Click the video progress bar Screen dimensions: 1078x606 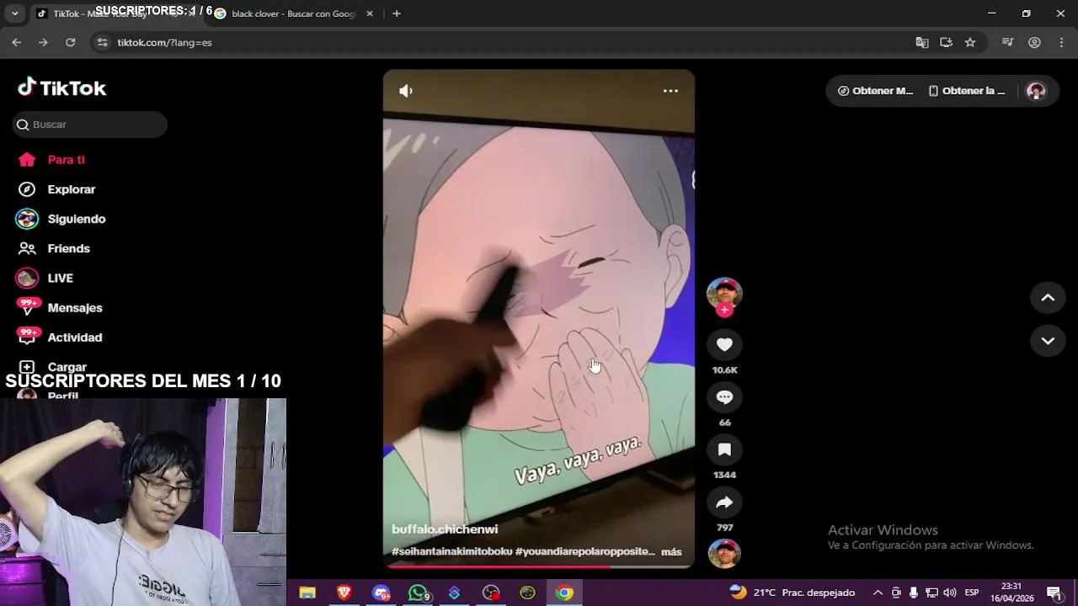tap(539, 567)
